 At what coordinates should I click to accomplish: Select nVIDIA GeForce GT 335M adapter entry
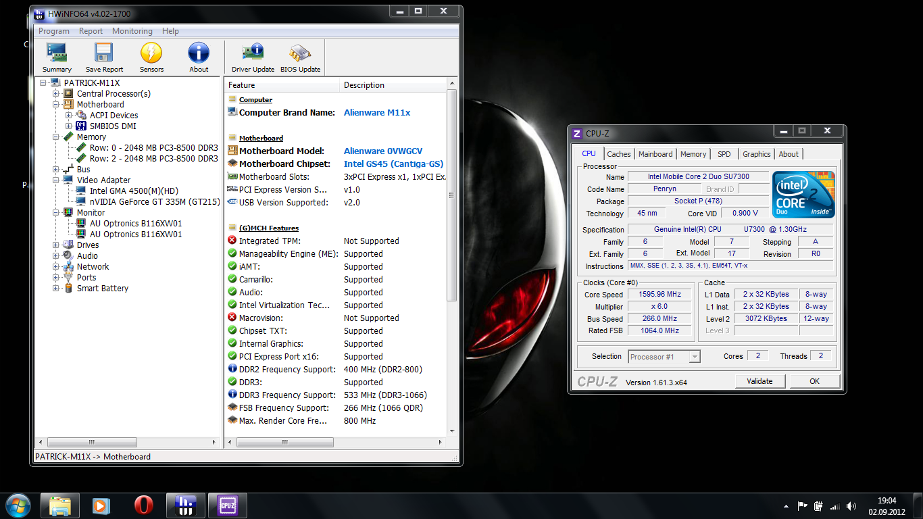tap(155, 202)
